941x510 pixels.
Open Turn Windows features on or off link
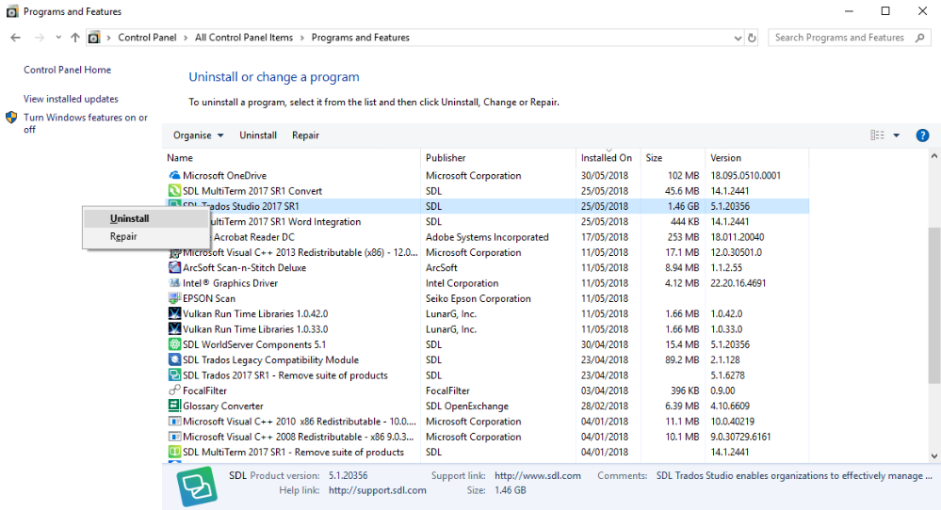[x=85, y=123]
